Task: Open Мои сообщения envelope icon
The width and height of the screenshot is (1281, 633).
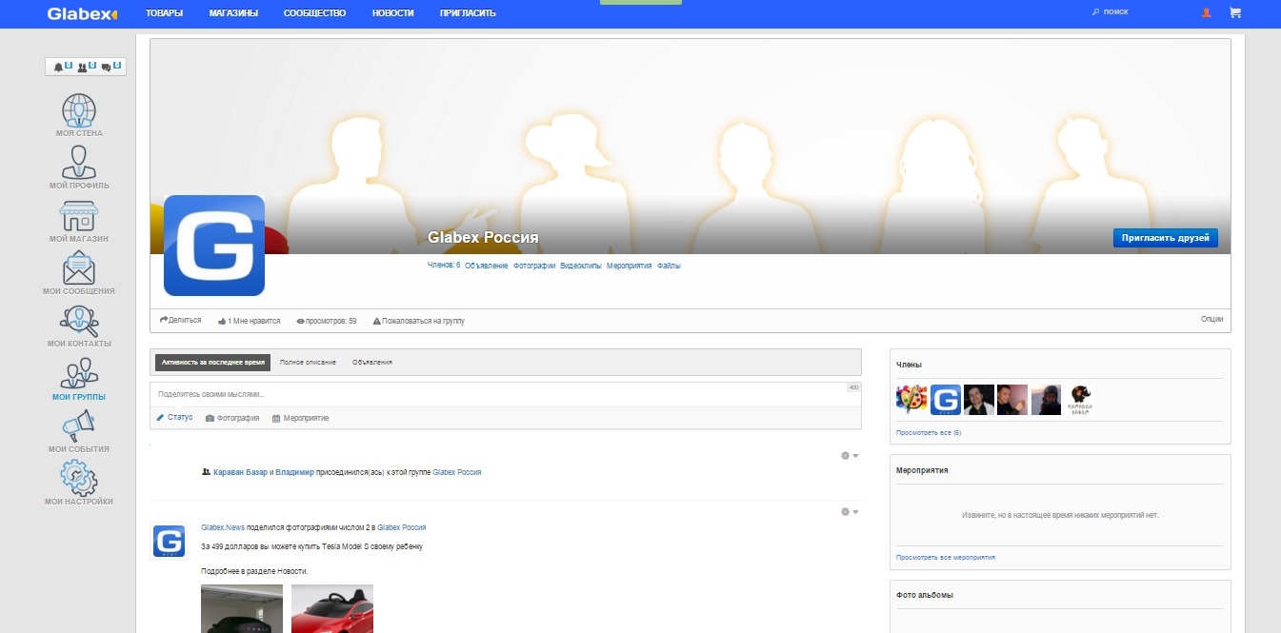Action: point(79,267)
